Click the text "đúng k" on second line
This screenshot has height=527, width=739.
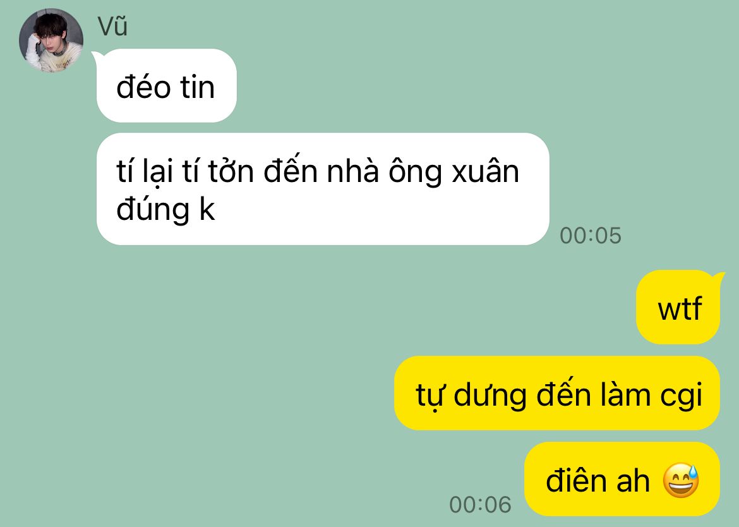[x=165, y=209]
